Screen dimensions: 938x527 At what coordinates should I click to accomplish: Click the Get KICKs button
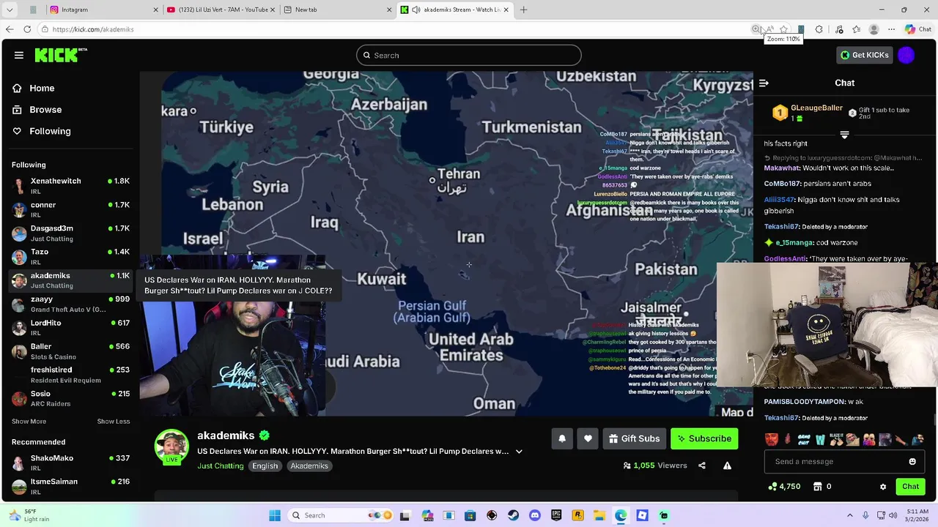[865, 55]
